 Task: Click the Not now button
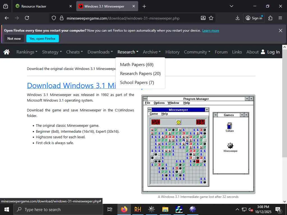(14, 39)
